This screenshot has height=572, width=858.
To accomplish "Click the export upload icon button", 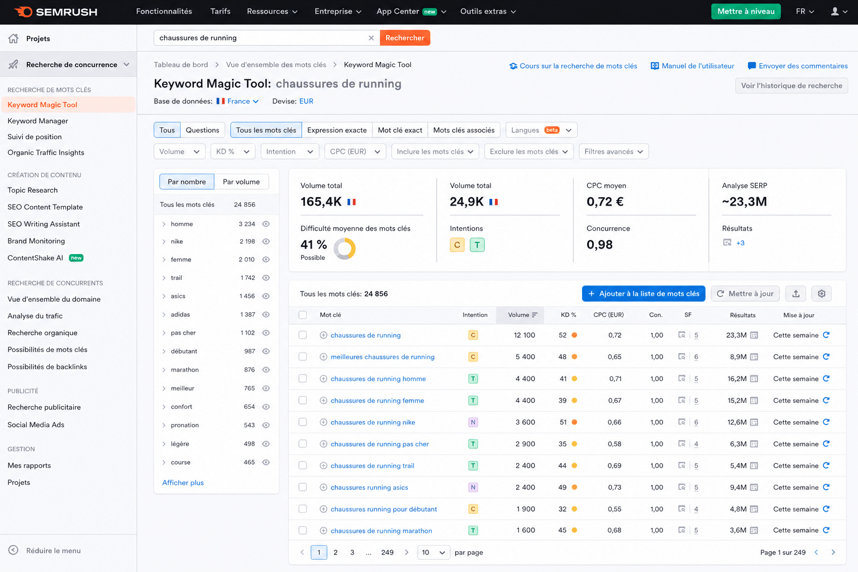I will coord(796,294).
